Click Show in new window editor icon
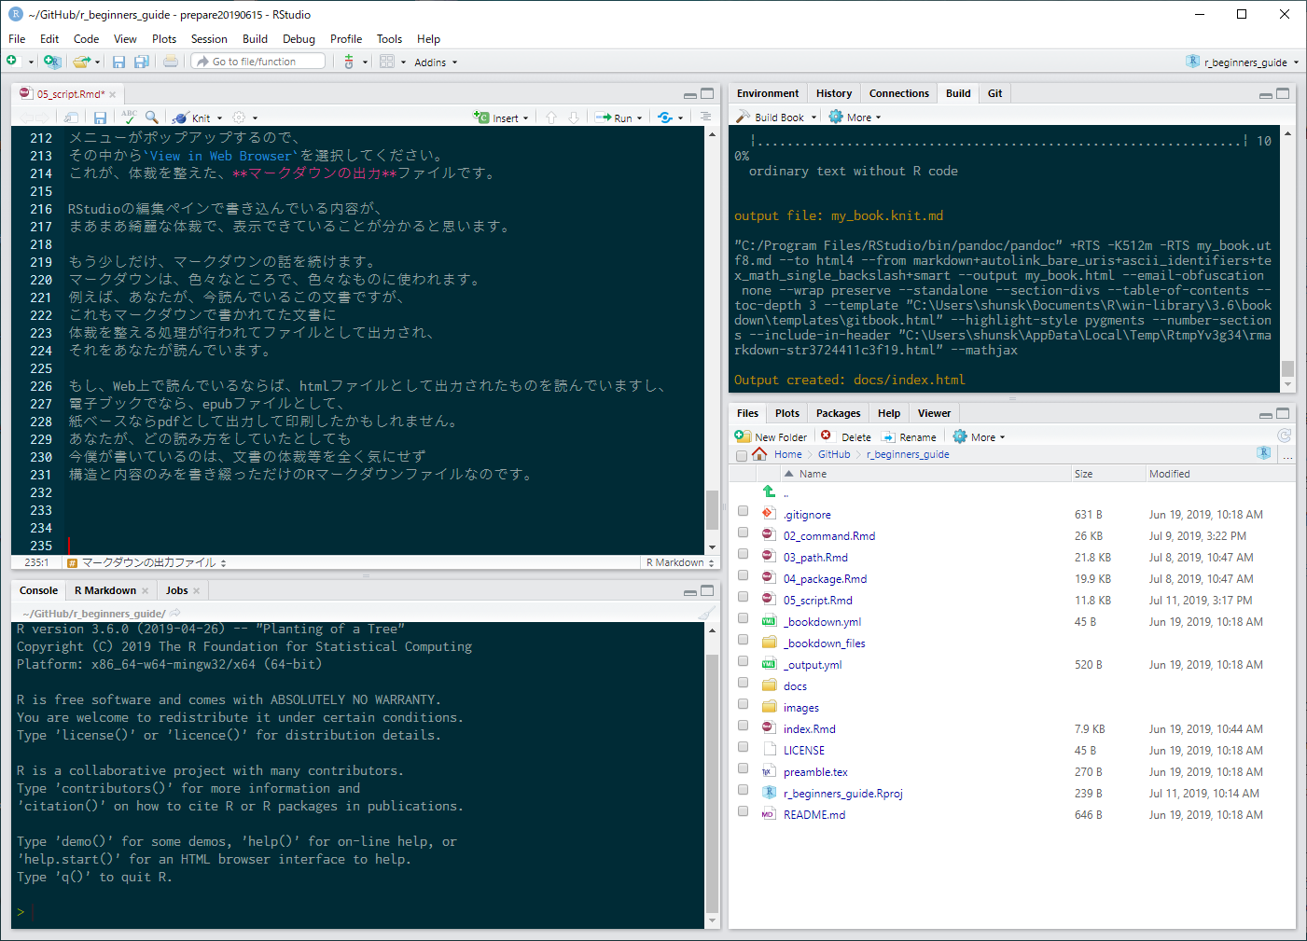 [72, 118]
